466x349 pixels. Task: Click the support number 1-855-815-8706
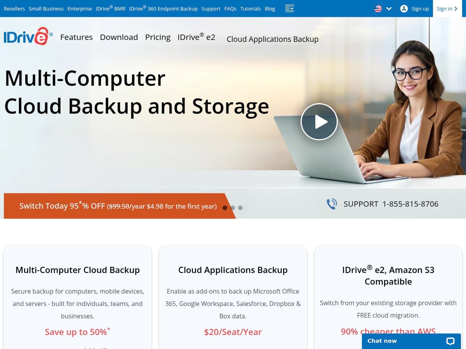point(410,204)
